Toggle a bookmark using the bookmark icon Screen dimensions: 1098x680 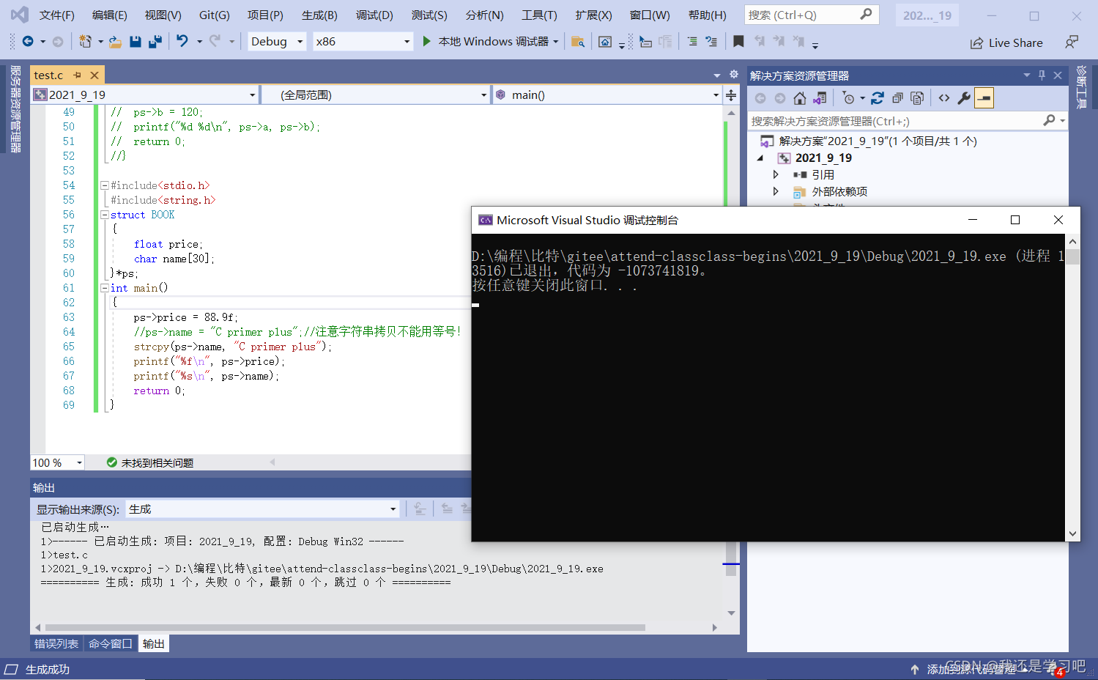(x=738, y=42)
